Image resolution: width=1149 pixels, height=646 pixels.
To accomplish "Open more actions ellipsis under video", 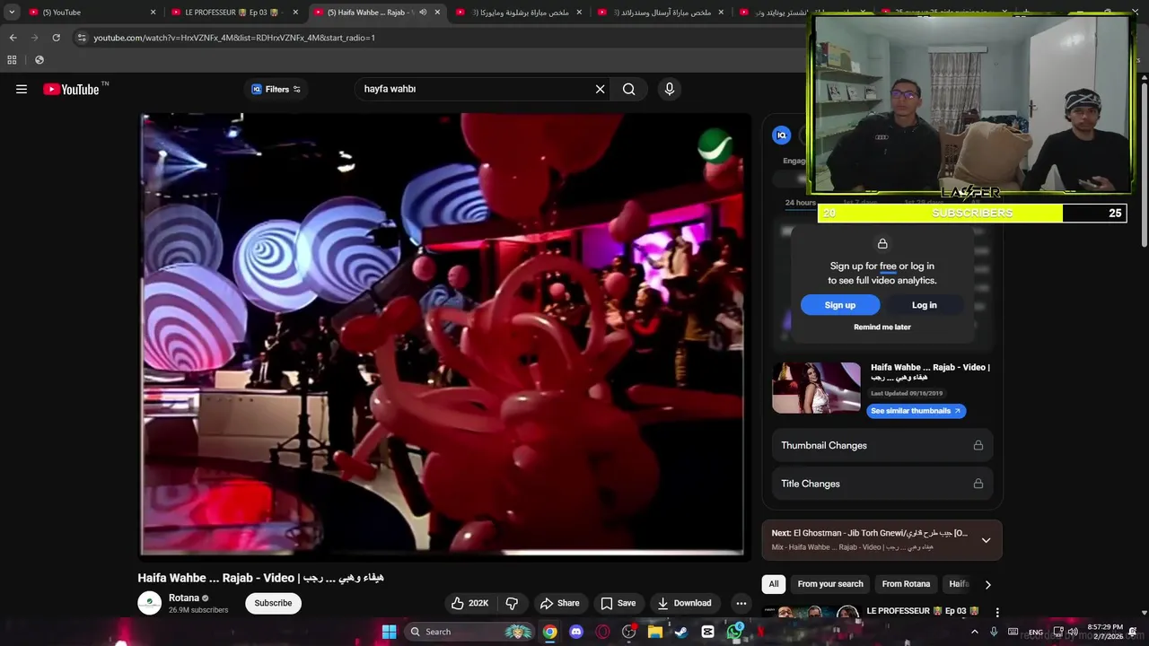I will coord(741,603).
